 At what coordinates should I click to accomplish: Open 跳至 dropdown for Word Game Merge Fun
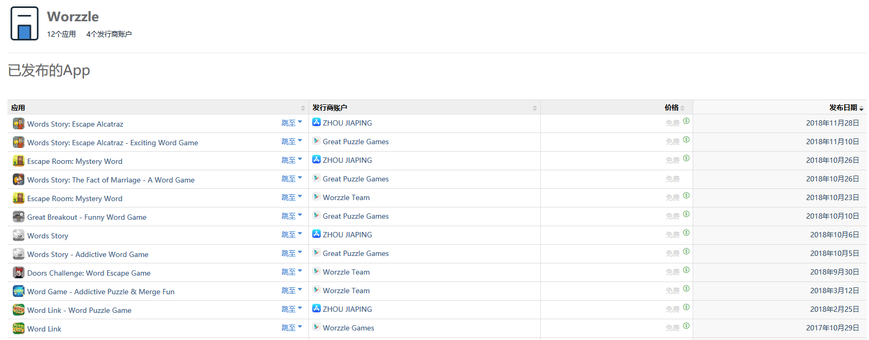pyautogui.click(x=291, y=291)
